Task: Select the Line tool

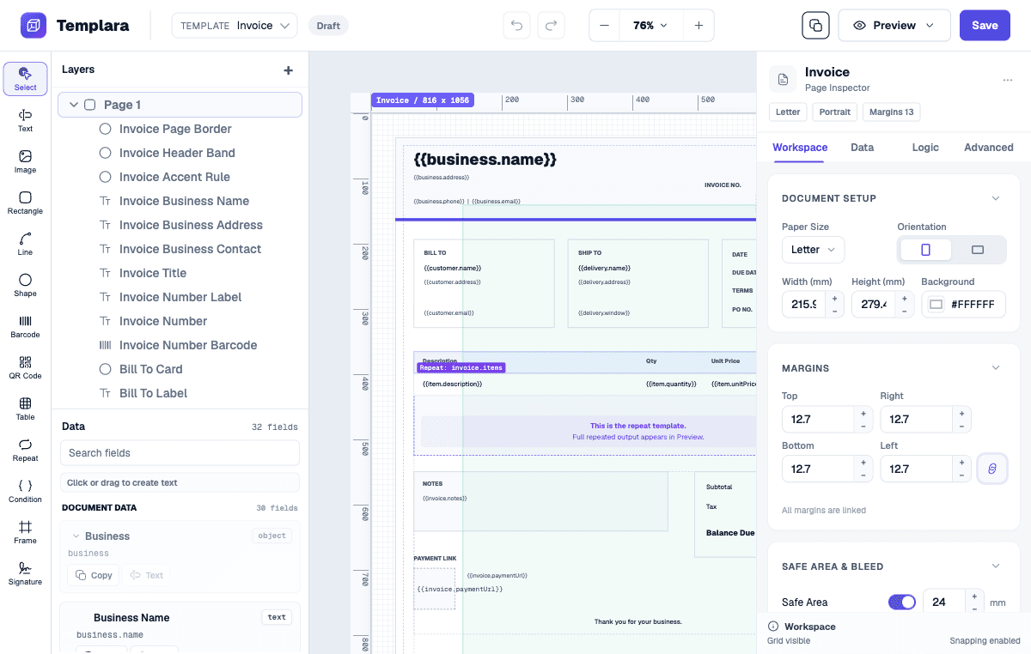Action: [25, 244]
